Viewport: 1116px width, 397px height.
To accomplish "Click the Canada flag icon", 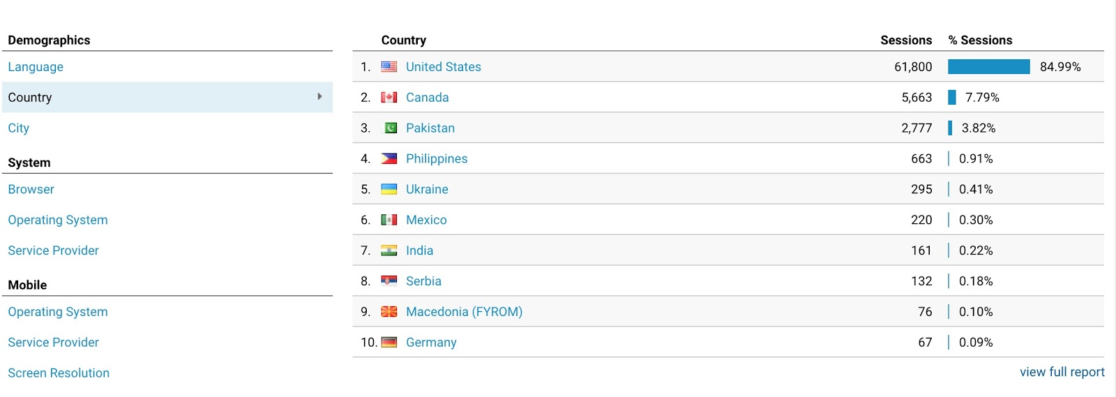I will click(389, 98).
